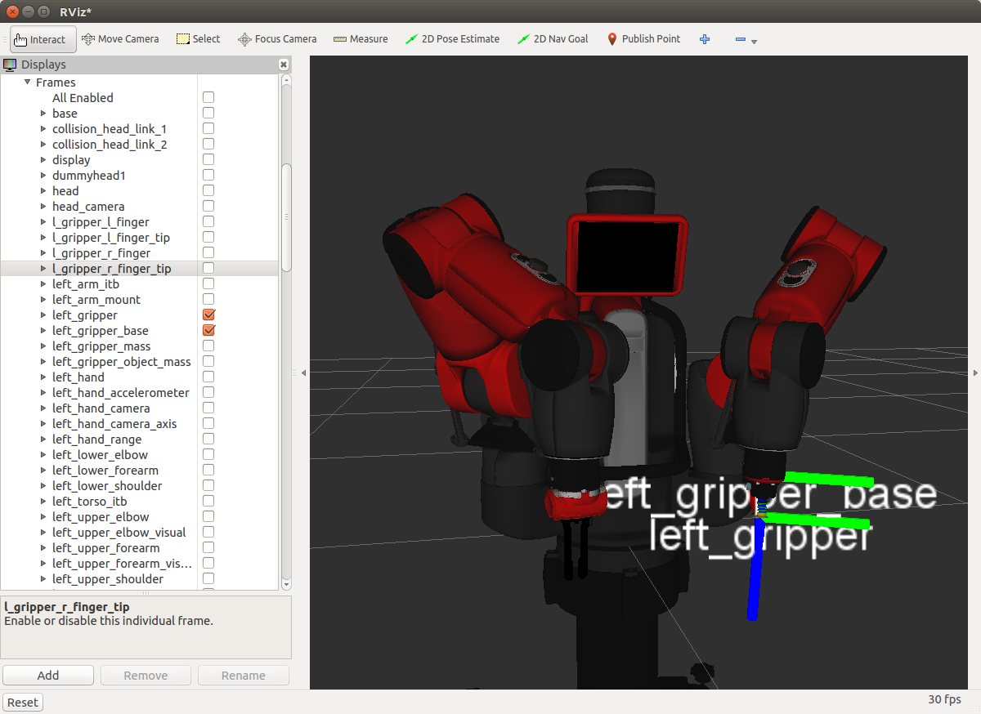Click the Add display button
Viewport: 981px width, 714px height.
[48, 675]
